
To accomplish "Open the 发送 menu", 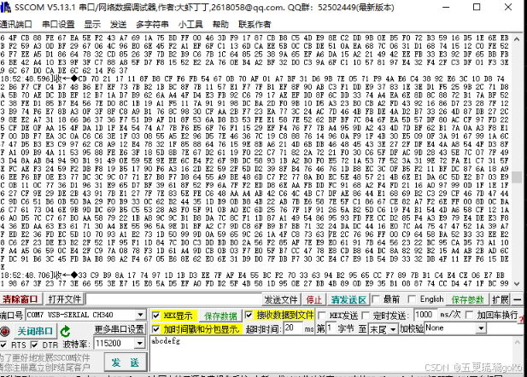I will (119, 25).
